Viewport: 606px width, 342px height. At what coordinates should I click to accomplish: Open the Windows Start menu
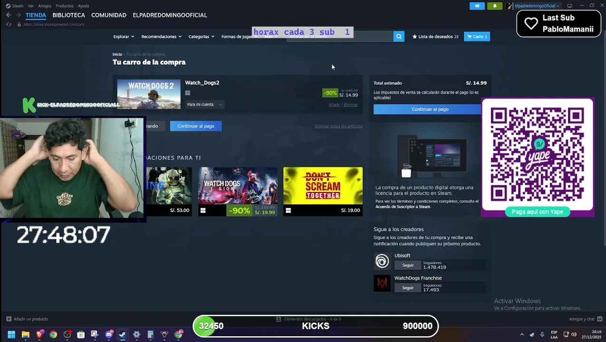11,334
